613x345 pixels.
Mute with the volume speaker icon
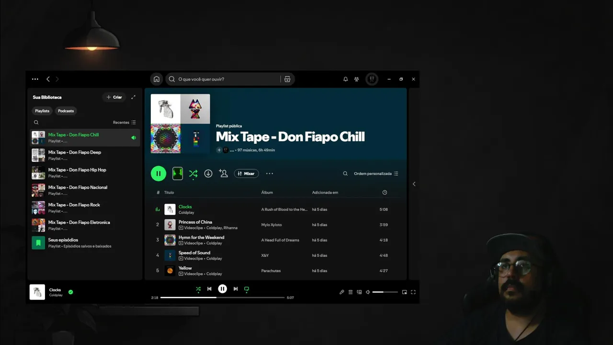[x=368, y=292]
